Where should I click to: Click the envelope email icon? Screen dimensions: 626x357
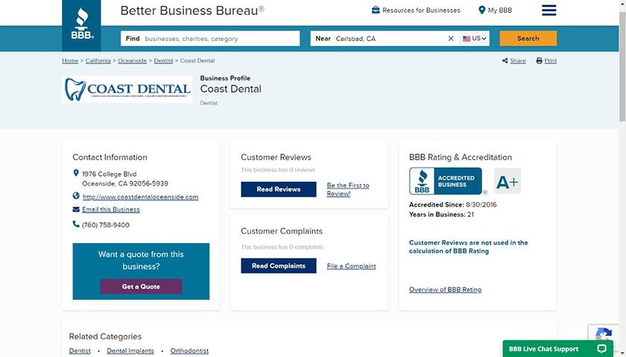(x=76, y=209)
